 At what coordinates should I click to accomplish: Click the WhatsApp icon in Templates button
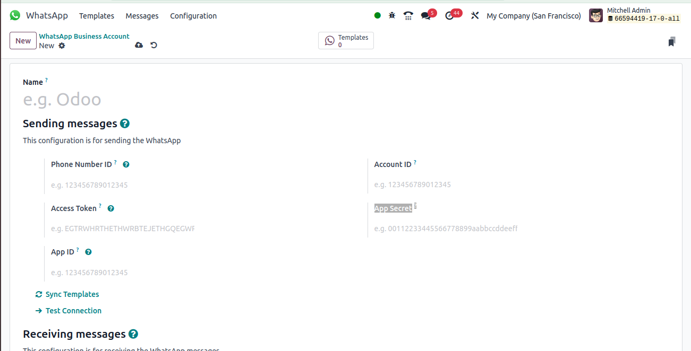coord(330,41)
